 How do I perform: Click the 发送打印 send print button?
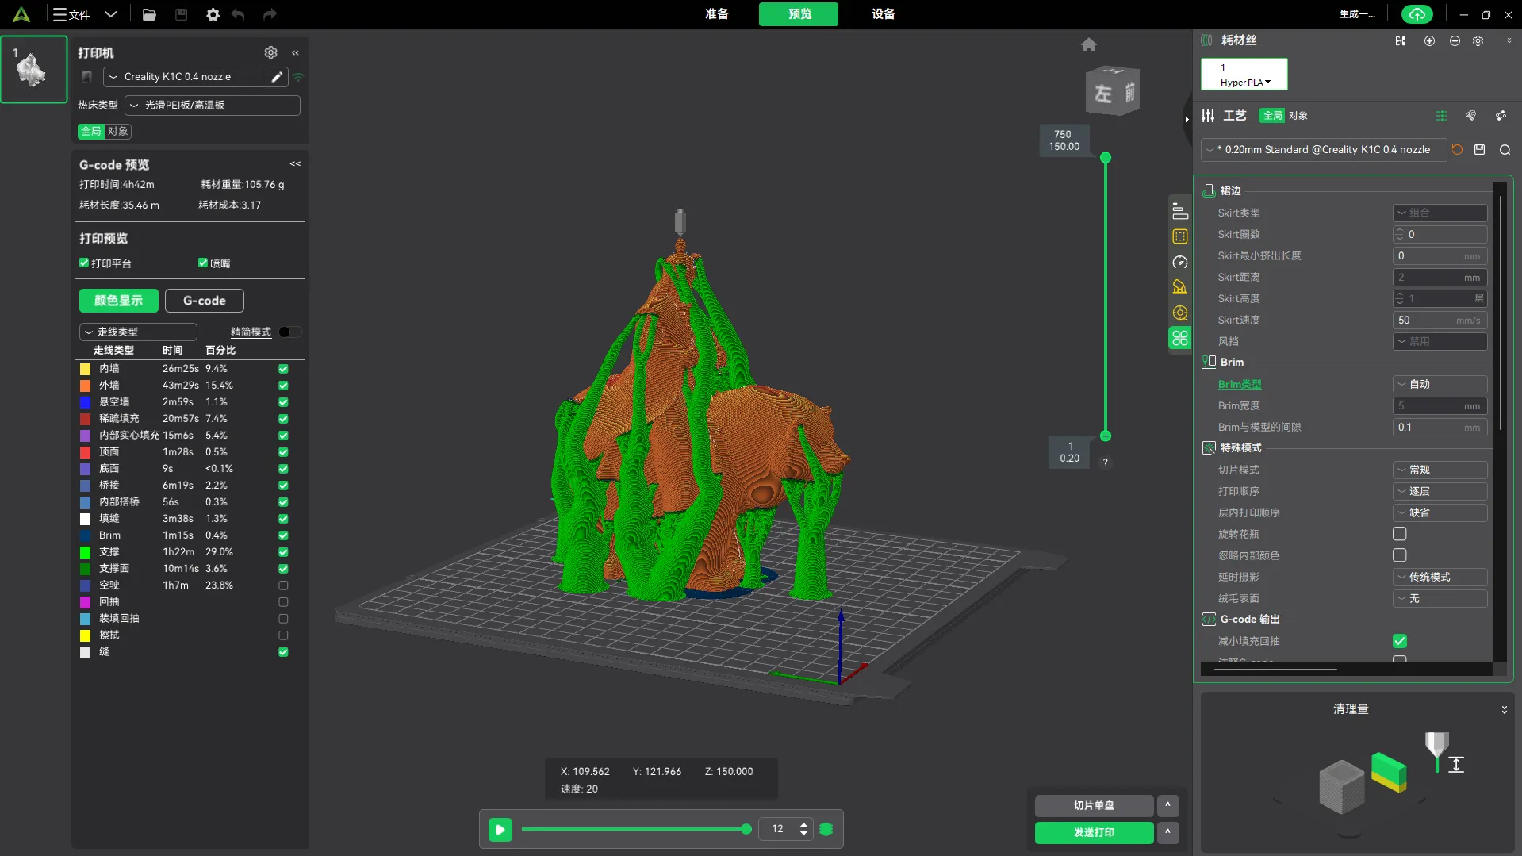pyautogui.click(x=1094, y=833)
